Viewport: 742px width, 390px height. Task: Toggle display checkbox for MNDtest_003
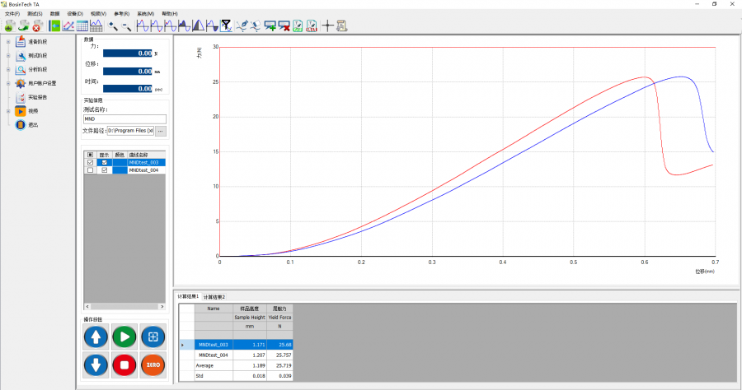pyautogui.click(x=105, y=163)
